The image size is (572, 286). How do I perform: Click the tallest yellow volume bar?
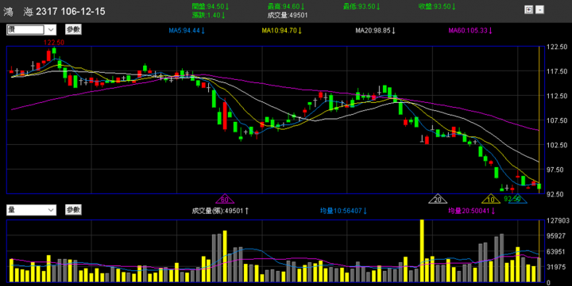pos(422,250)
